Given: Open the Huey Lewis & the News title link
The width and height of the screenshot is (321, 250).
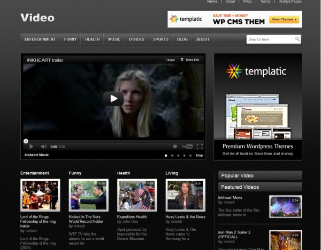Looking at the screenshot, I should (185, 217).
